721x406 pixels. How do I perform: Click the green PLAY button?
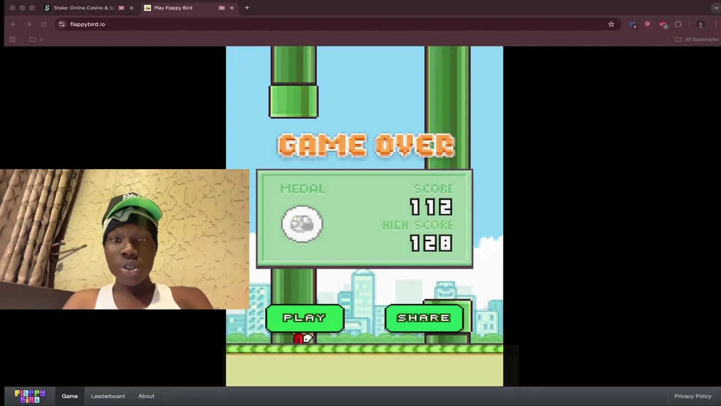click(x=305, y=318)
